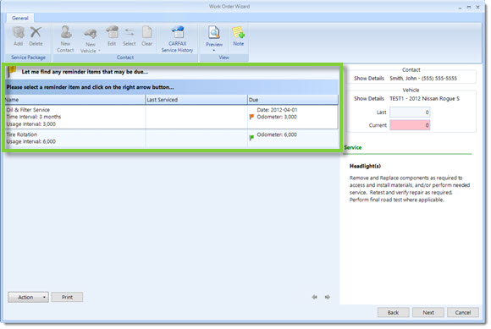The height and width of the screenshot is (329, 491).
Task: Click the orange flag on Oil & Filter row
Action: click(251, 117)
